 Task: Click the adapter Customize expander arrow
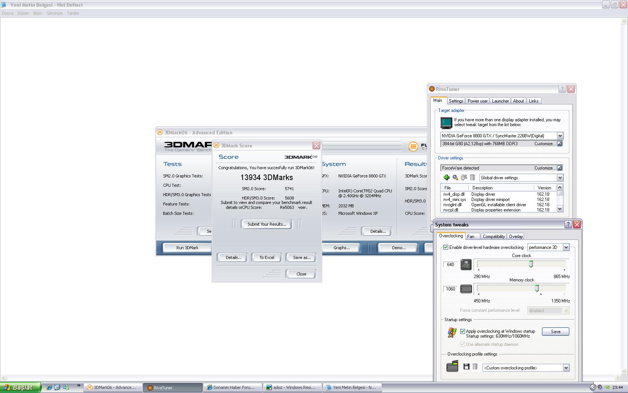click(560, 144)
